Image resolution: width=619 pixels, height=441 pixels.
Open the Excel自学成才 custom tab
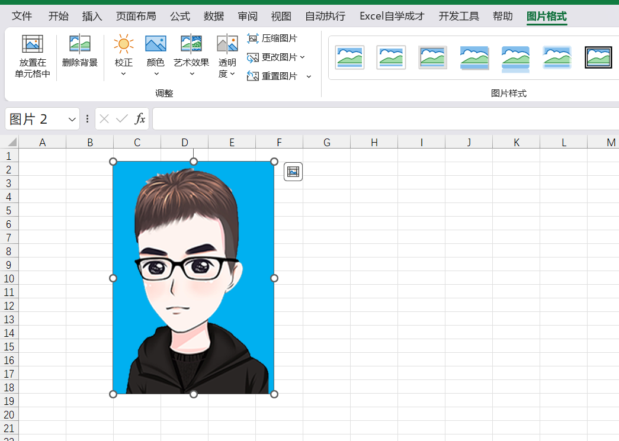click(x=392, y=16)
